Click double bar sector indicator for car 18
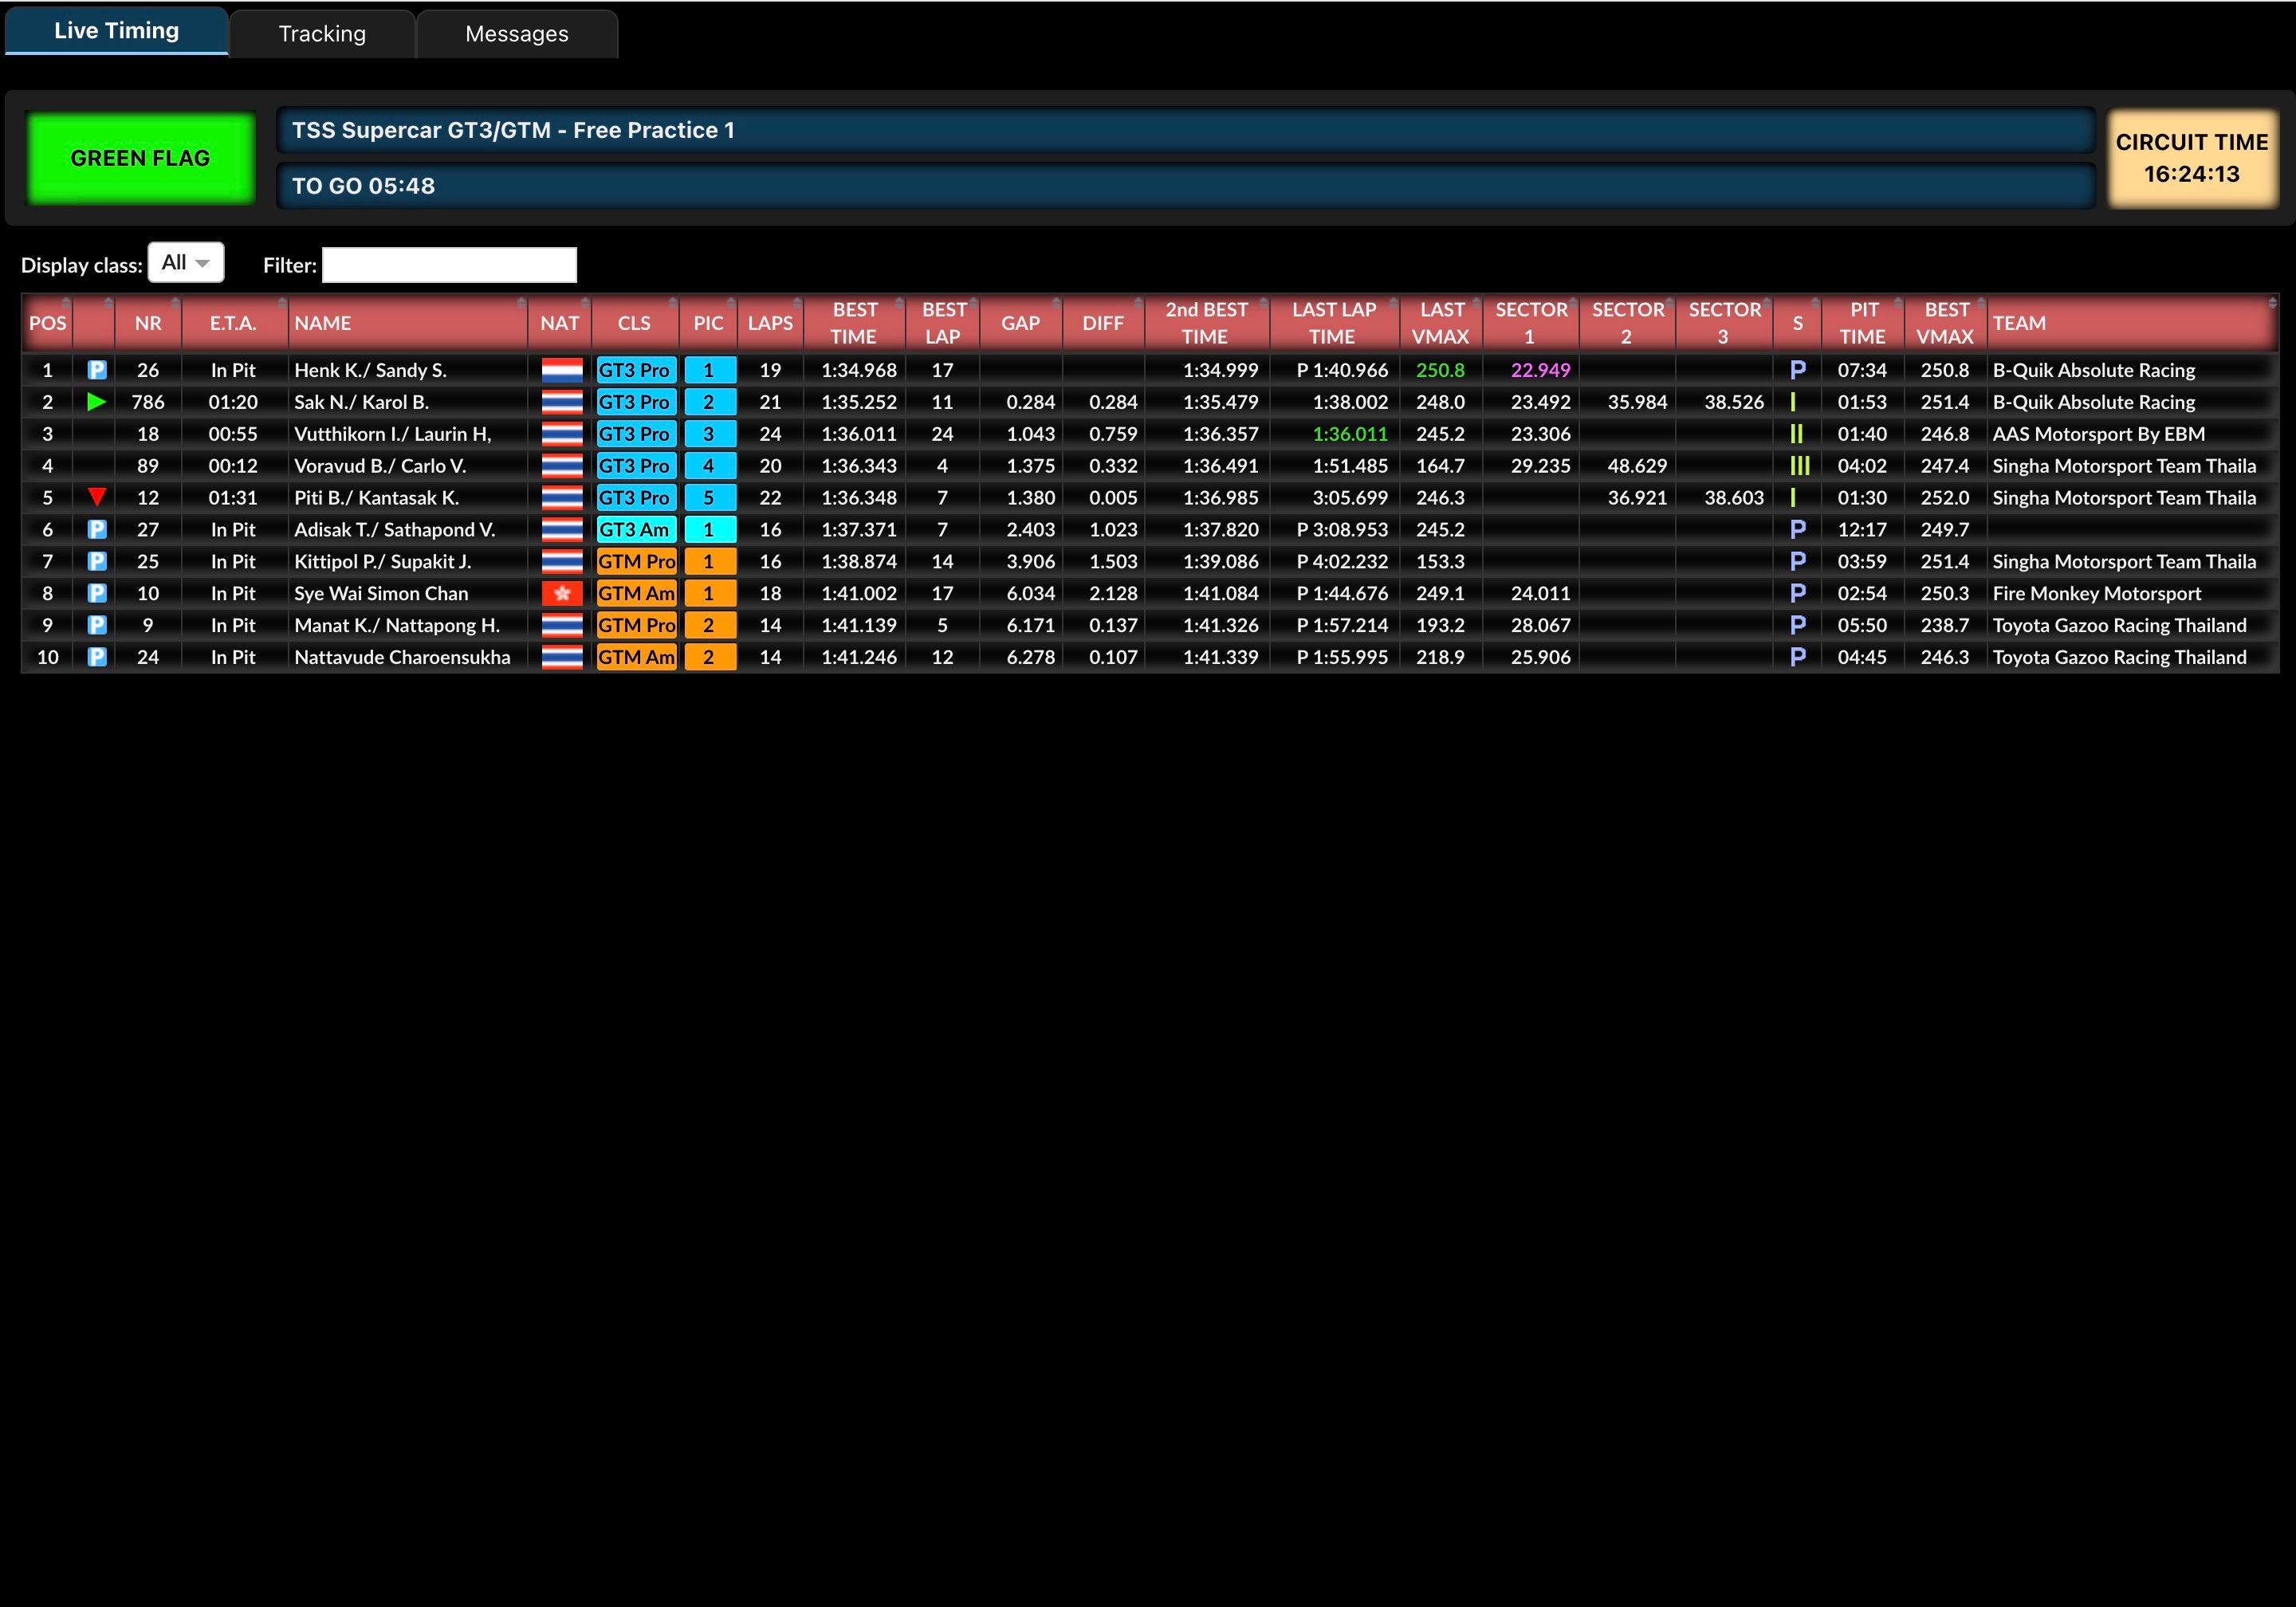The width and height of the screenshot is (2296, 1607). pos(1796,434)
